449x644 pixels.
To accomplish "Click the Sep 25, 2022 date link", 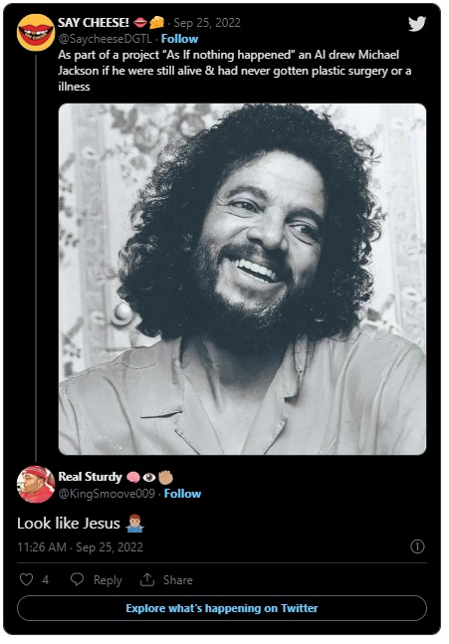I will pyautogui.click(x=207, y=23).
